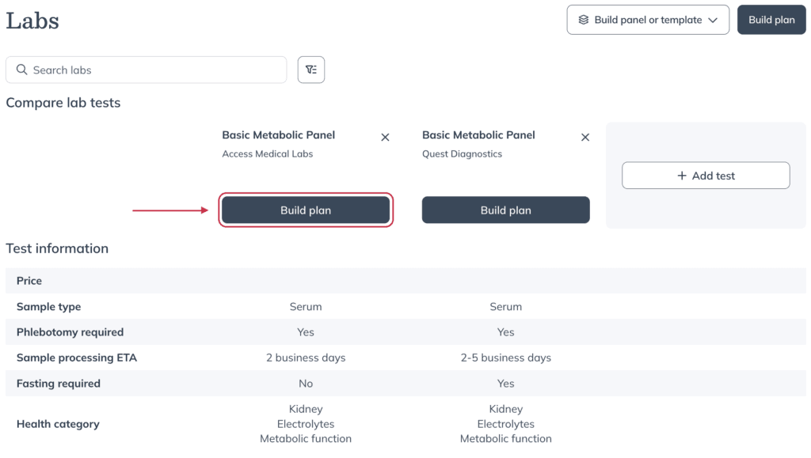
Task: Click the magnifier icon in Search labs
Action: tap(21, 70)
